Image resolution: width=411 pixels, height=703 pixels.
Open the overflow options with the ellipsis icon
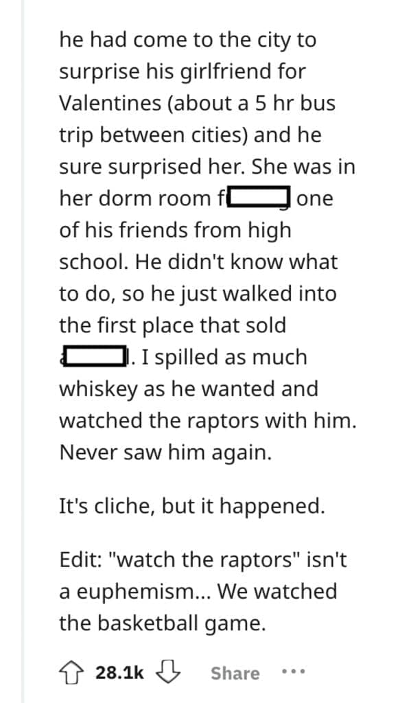pyautogui.click(x=294, y=673)
